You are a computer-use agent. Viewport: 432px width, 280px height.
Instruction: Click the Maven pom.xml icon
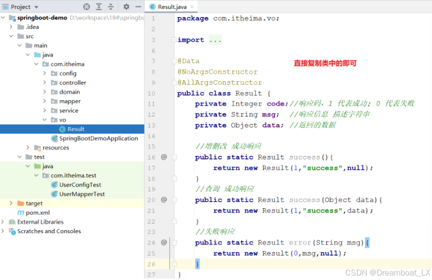coord(20,213)
